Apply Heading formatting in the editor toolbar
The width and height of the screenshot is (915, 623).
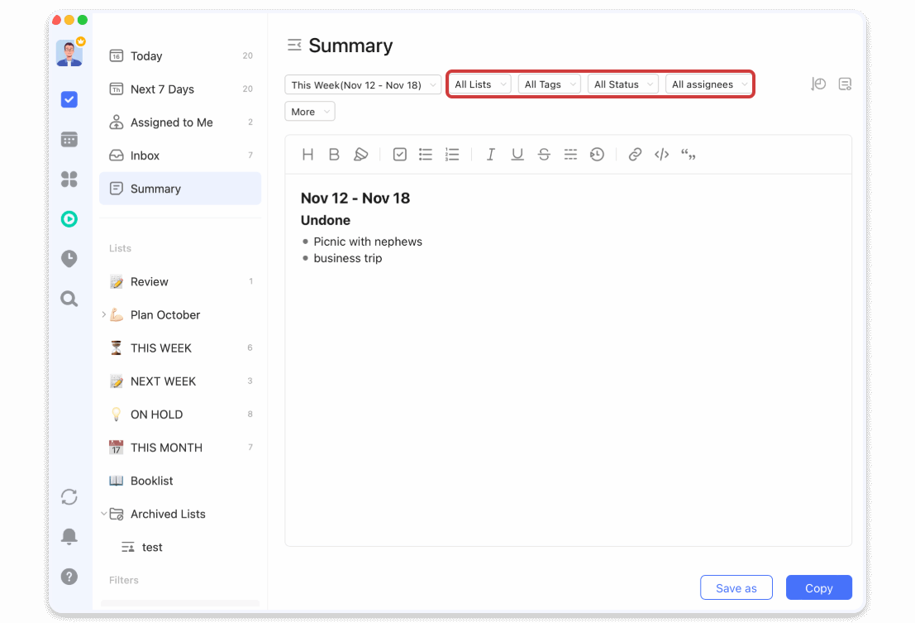coord(307,154)
